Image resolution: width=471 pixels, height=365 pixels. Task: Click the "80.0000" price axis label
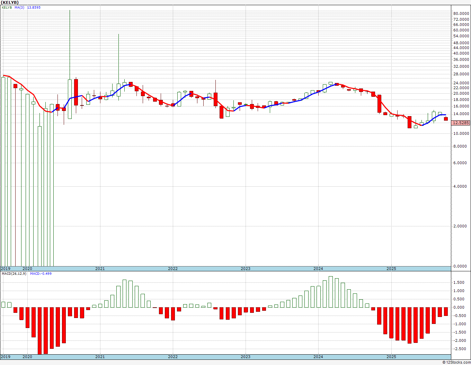coord(461,13)
